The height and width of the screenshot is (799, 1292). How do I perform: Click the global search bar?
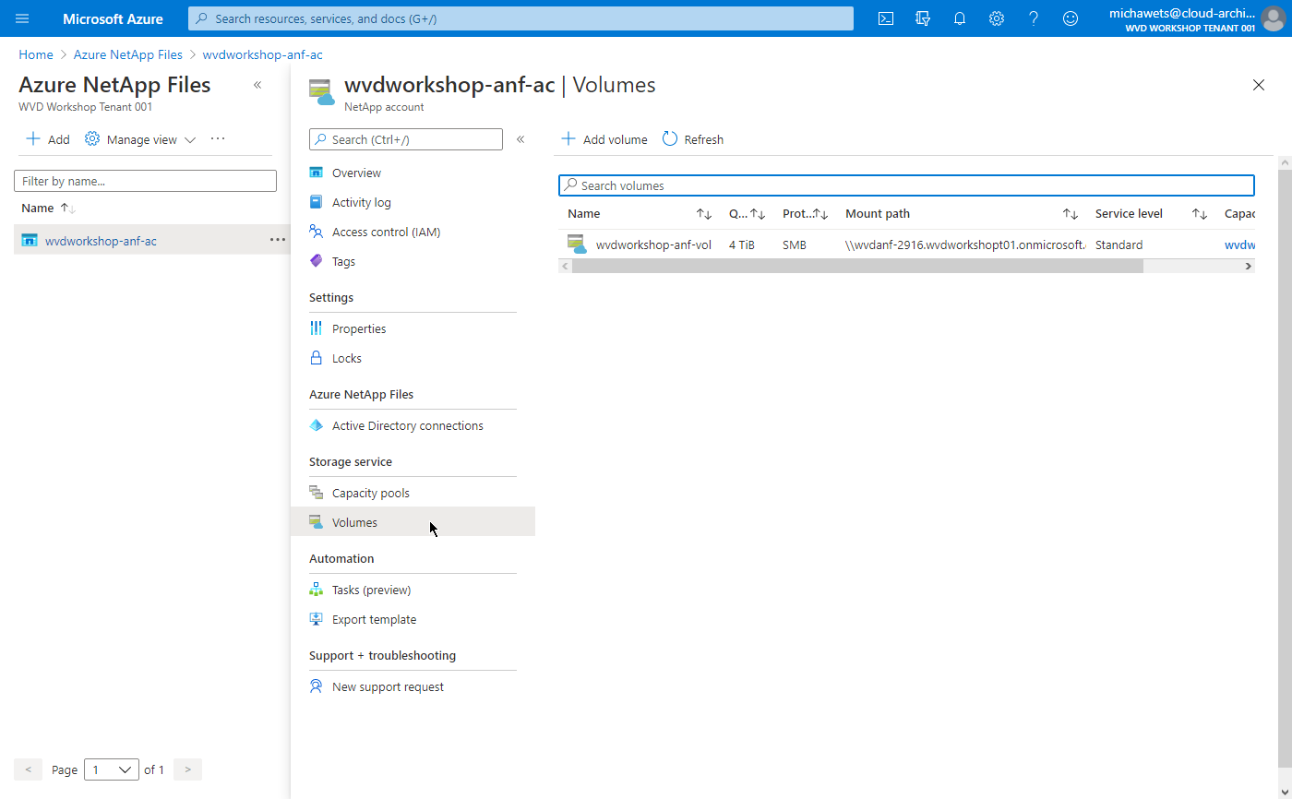click(520, 18)
